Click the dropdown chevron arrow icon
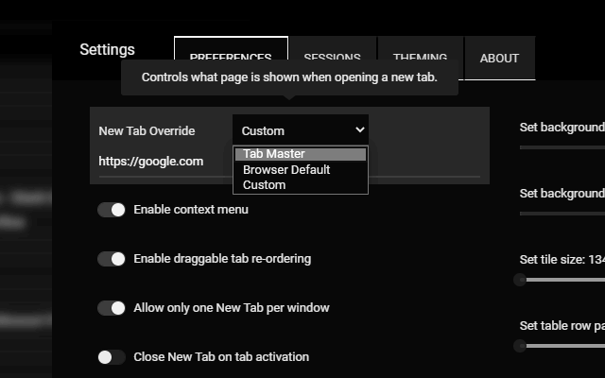The width and height of the screenshot is (605, 378). coord(359,130)
